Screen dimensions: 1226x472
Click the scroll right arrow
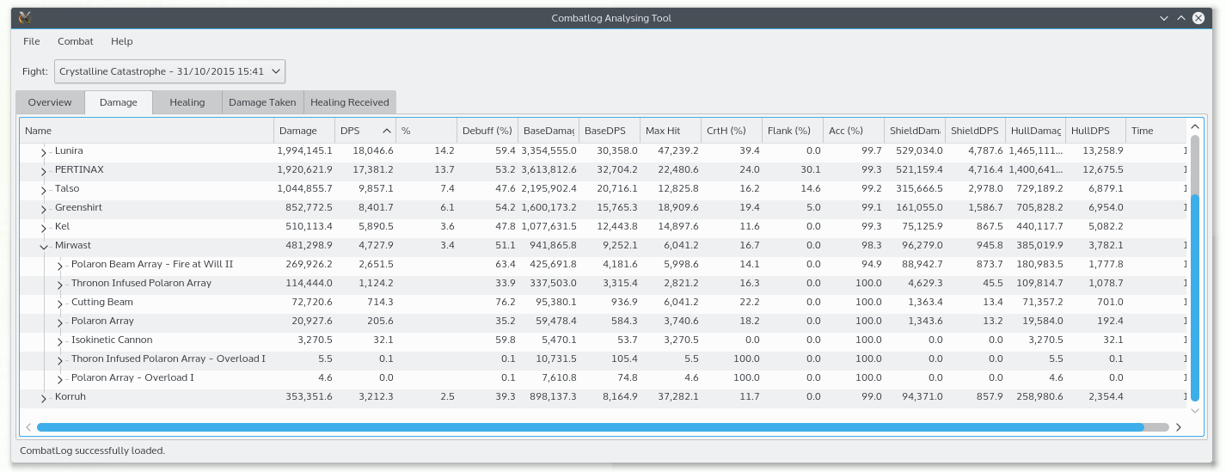tap(1179, 427)
